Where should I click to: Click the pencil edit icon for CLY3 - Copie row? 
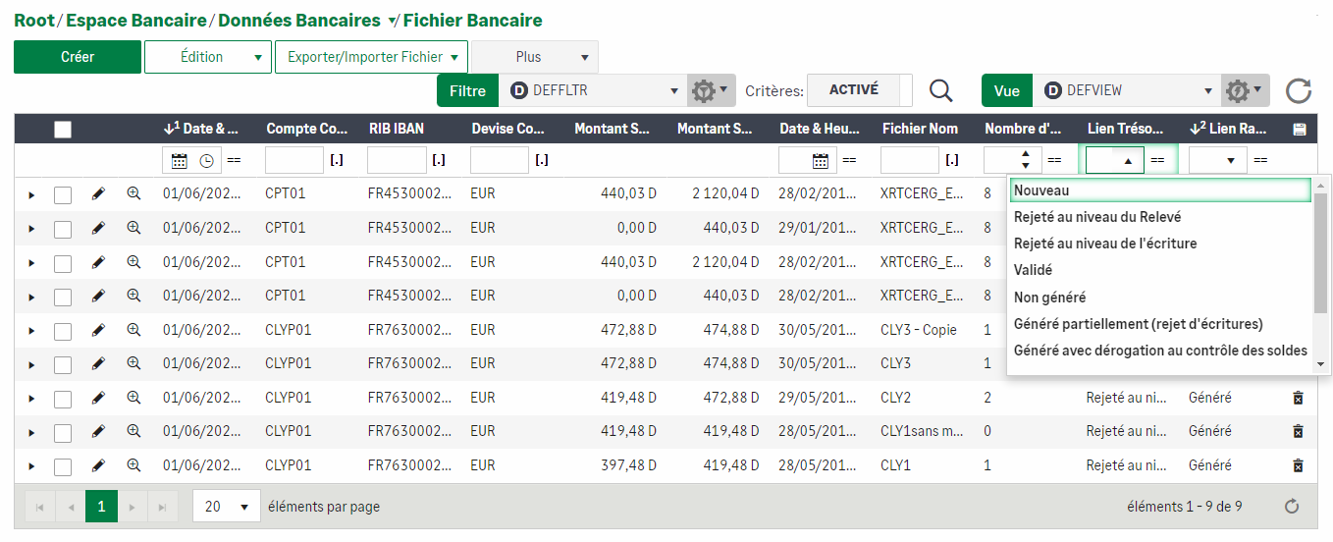click(x=98, y=330)
